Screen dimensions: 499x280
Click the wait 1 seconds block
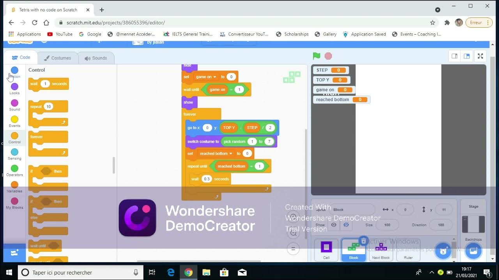[48, 84]
